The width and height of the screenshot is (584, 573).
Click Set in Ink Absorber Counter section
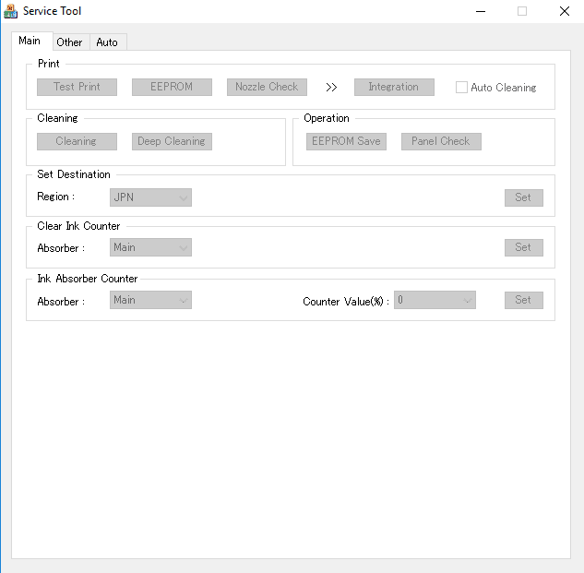524,300
